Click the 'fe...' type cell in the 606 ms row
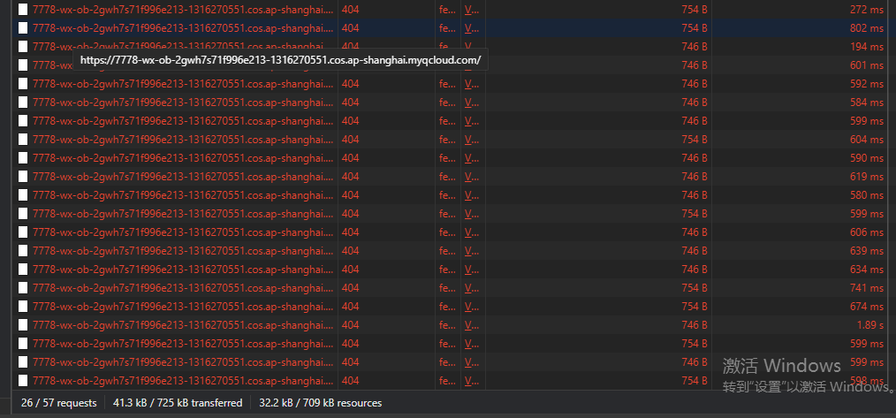The image size is (896, 418). 447,232
